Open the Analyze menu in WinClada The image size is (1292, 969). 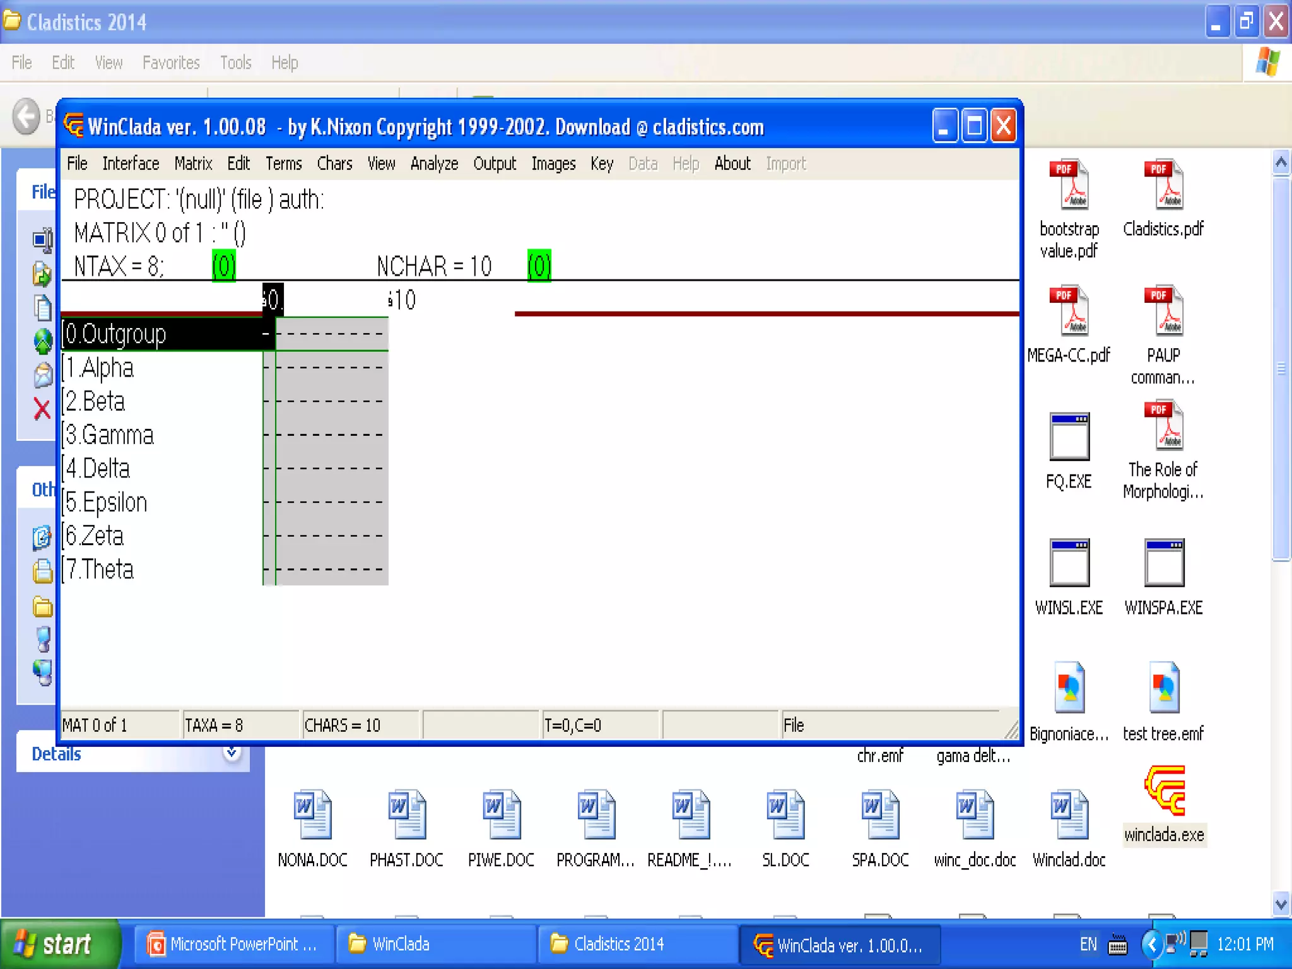pyautogui.click(x=434, y=164)
